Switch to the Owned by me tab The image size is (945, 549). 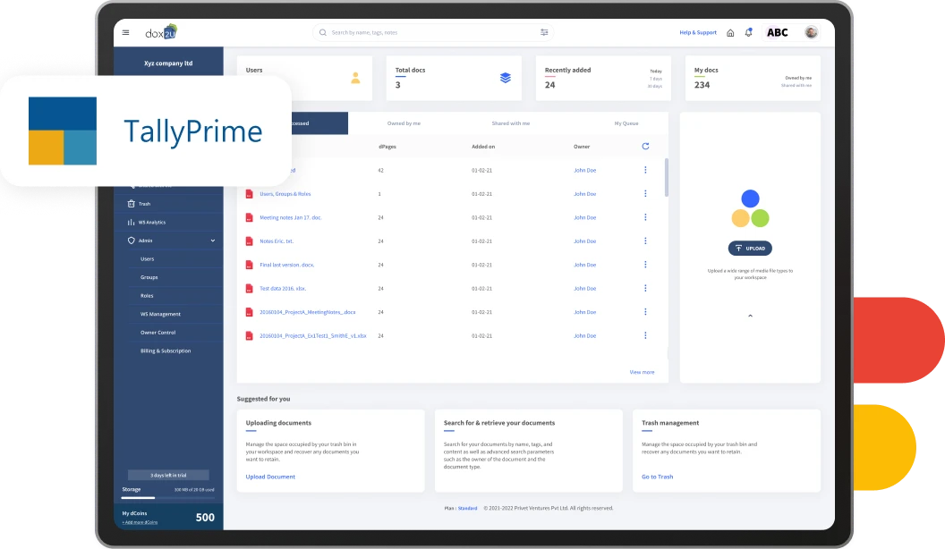point(404,122)
